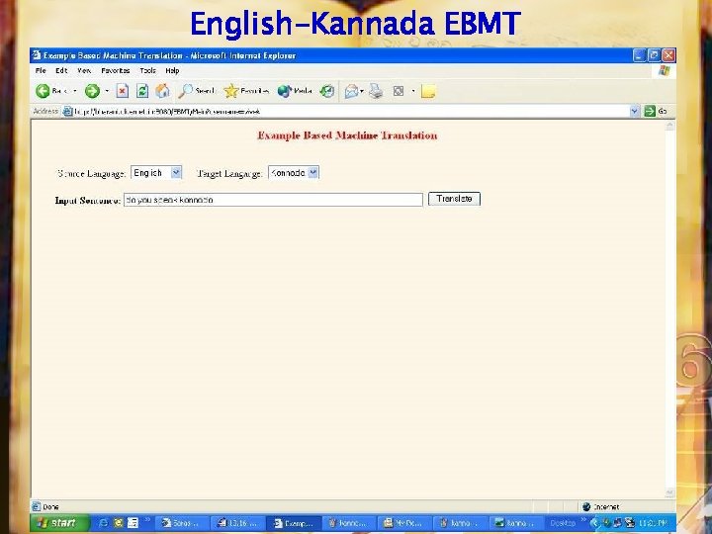The image size is (712, 534).
Task: Open the Target Language dropdown
Action: pyautogui.click(x=294, y=172)
